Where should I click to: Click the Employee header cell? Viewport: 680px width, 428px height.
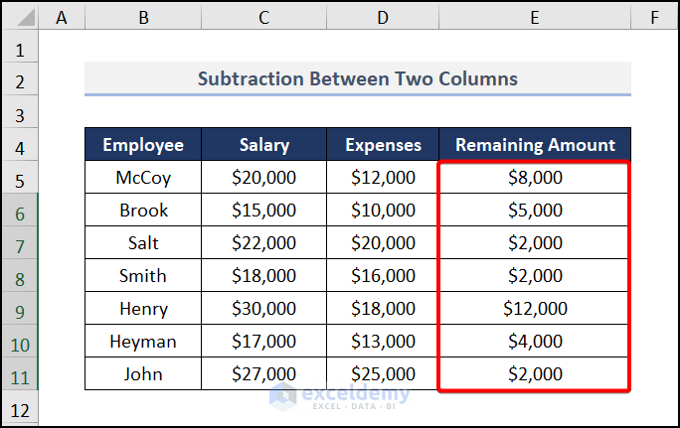143,145
